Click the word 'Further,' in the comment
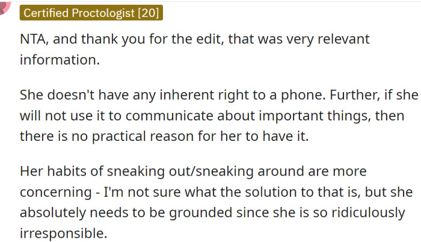Viewport: 421px width, 242px height. (x=355, y=95)
